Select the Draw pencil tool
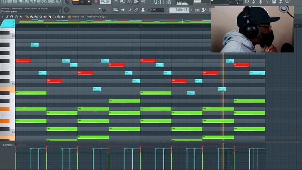The height and width of the screenshot is (170, 302). point(27,17)
